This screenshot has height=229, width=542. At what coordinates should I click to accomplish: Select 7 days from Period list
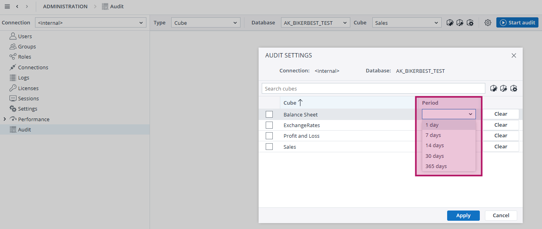(x=433, y=135)
